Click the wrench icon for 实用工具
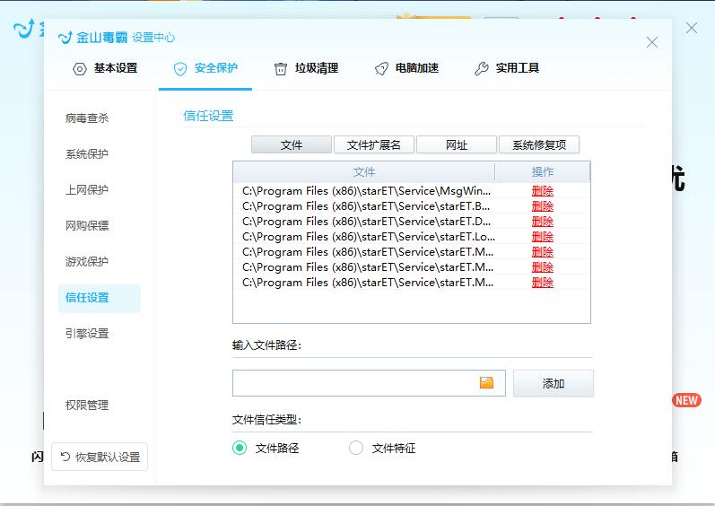Viewport: 715px width, 506px height. [x=482, y=69]
